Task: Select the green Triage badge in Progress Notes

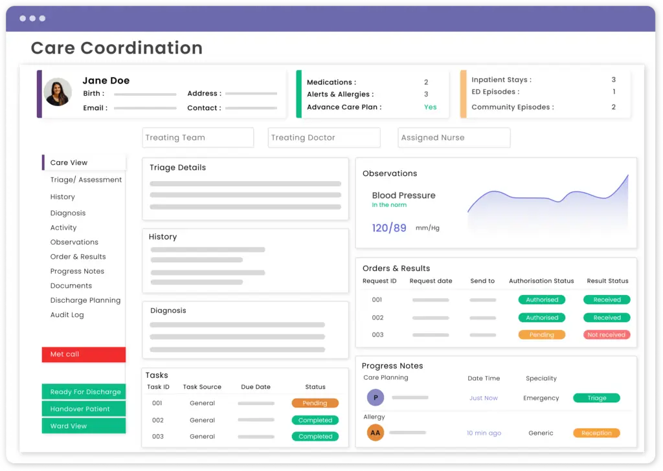Action: tap(596, 397)
